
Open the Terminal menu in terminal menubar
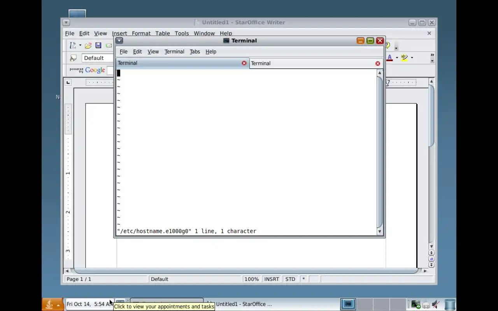tap(174, 52)
